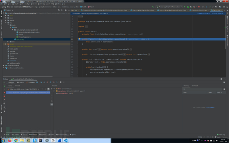Switch to the DispatcherServlet.class editor tab

click(x=199, y=10)
